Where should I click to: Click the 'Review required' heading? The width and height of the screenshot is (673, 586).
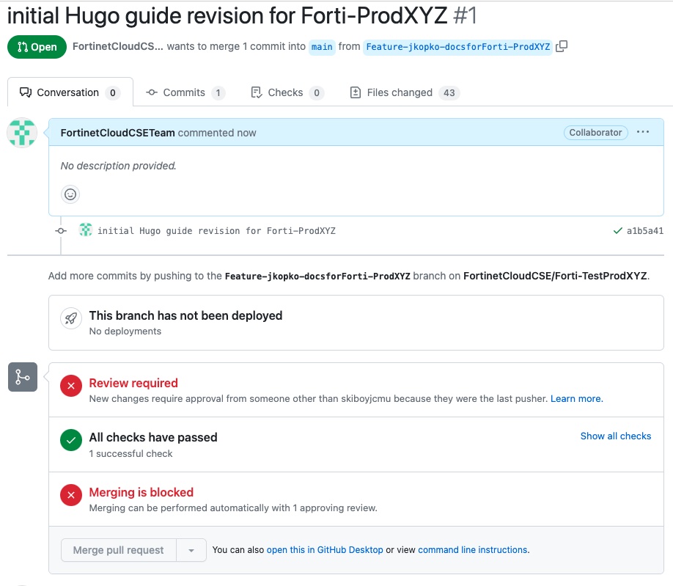pyautogui.click(x=133, y=383)
